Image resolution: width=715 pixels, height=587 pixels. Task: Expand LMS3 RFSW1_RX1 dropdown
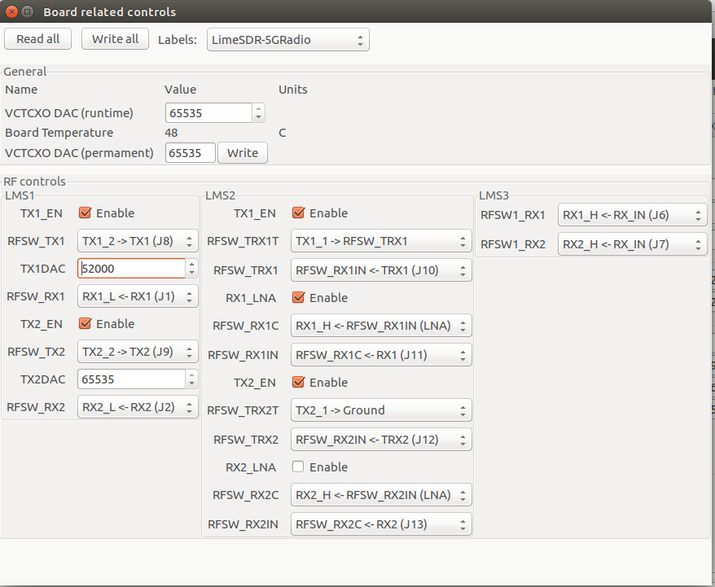pos(632,215)
